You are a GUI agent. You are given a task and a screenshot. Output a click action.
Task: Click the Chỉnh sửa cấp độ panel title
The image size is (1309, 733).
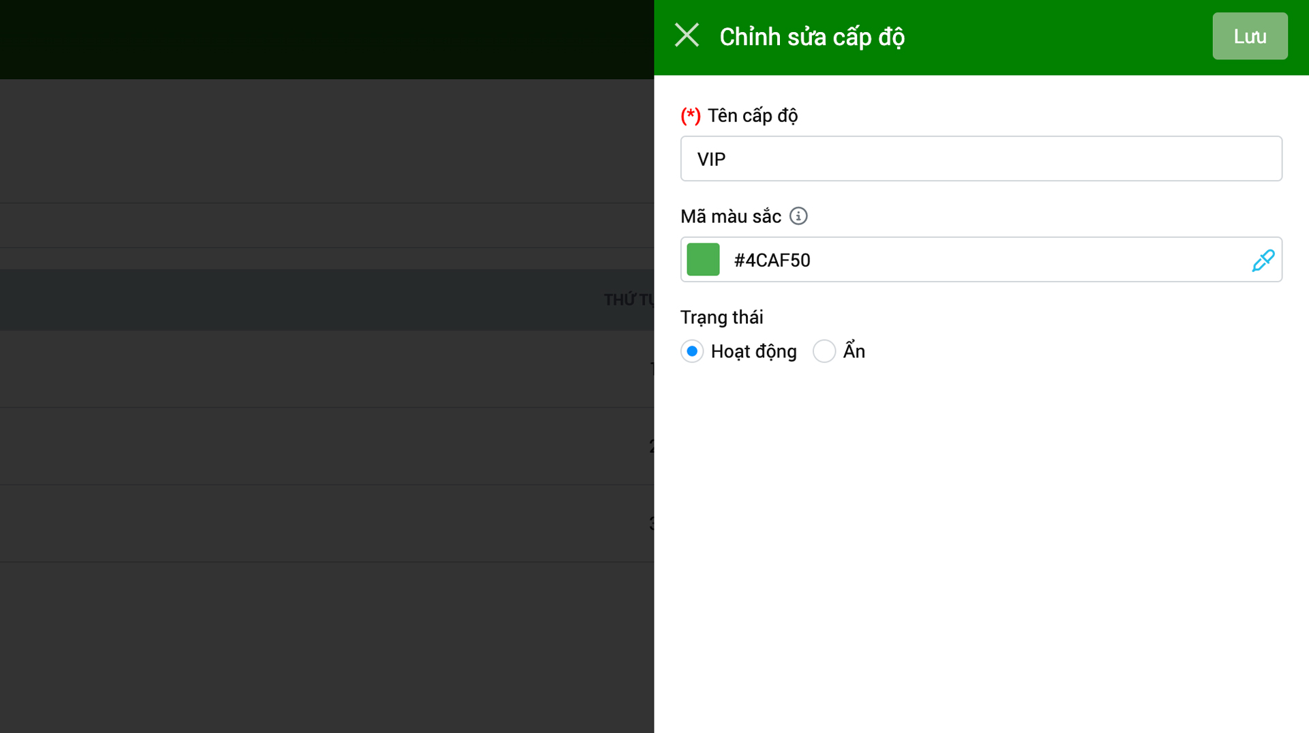pos(811,37)
